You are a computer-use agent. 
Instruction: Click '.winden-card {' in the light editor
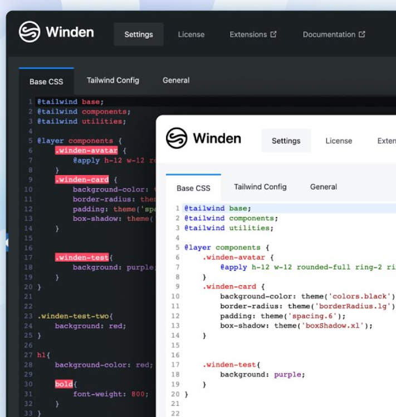pos(233,286)
